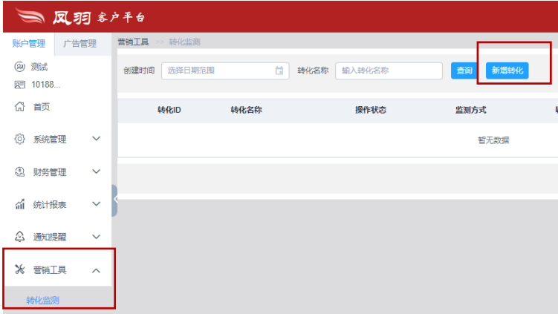
Task: Switch to the 广告管理 tab
Action: click(x=80, y=44)
